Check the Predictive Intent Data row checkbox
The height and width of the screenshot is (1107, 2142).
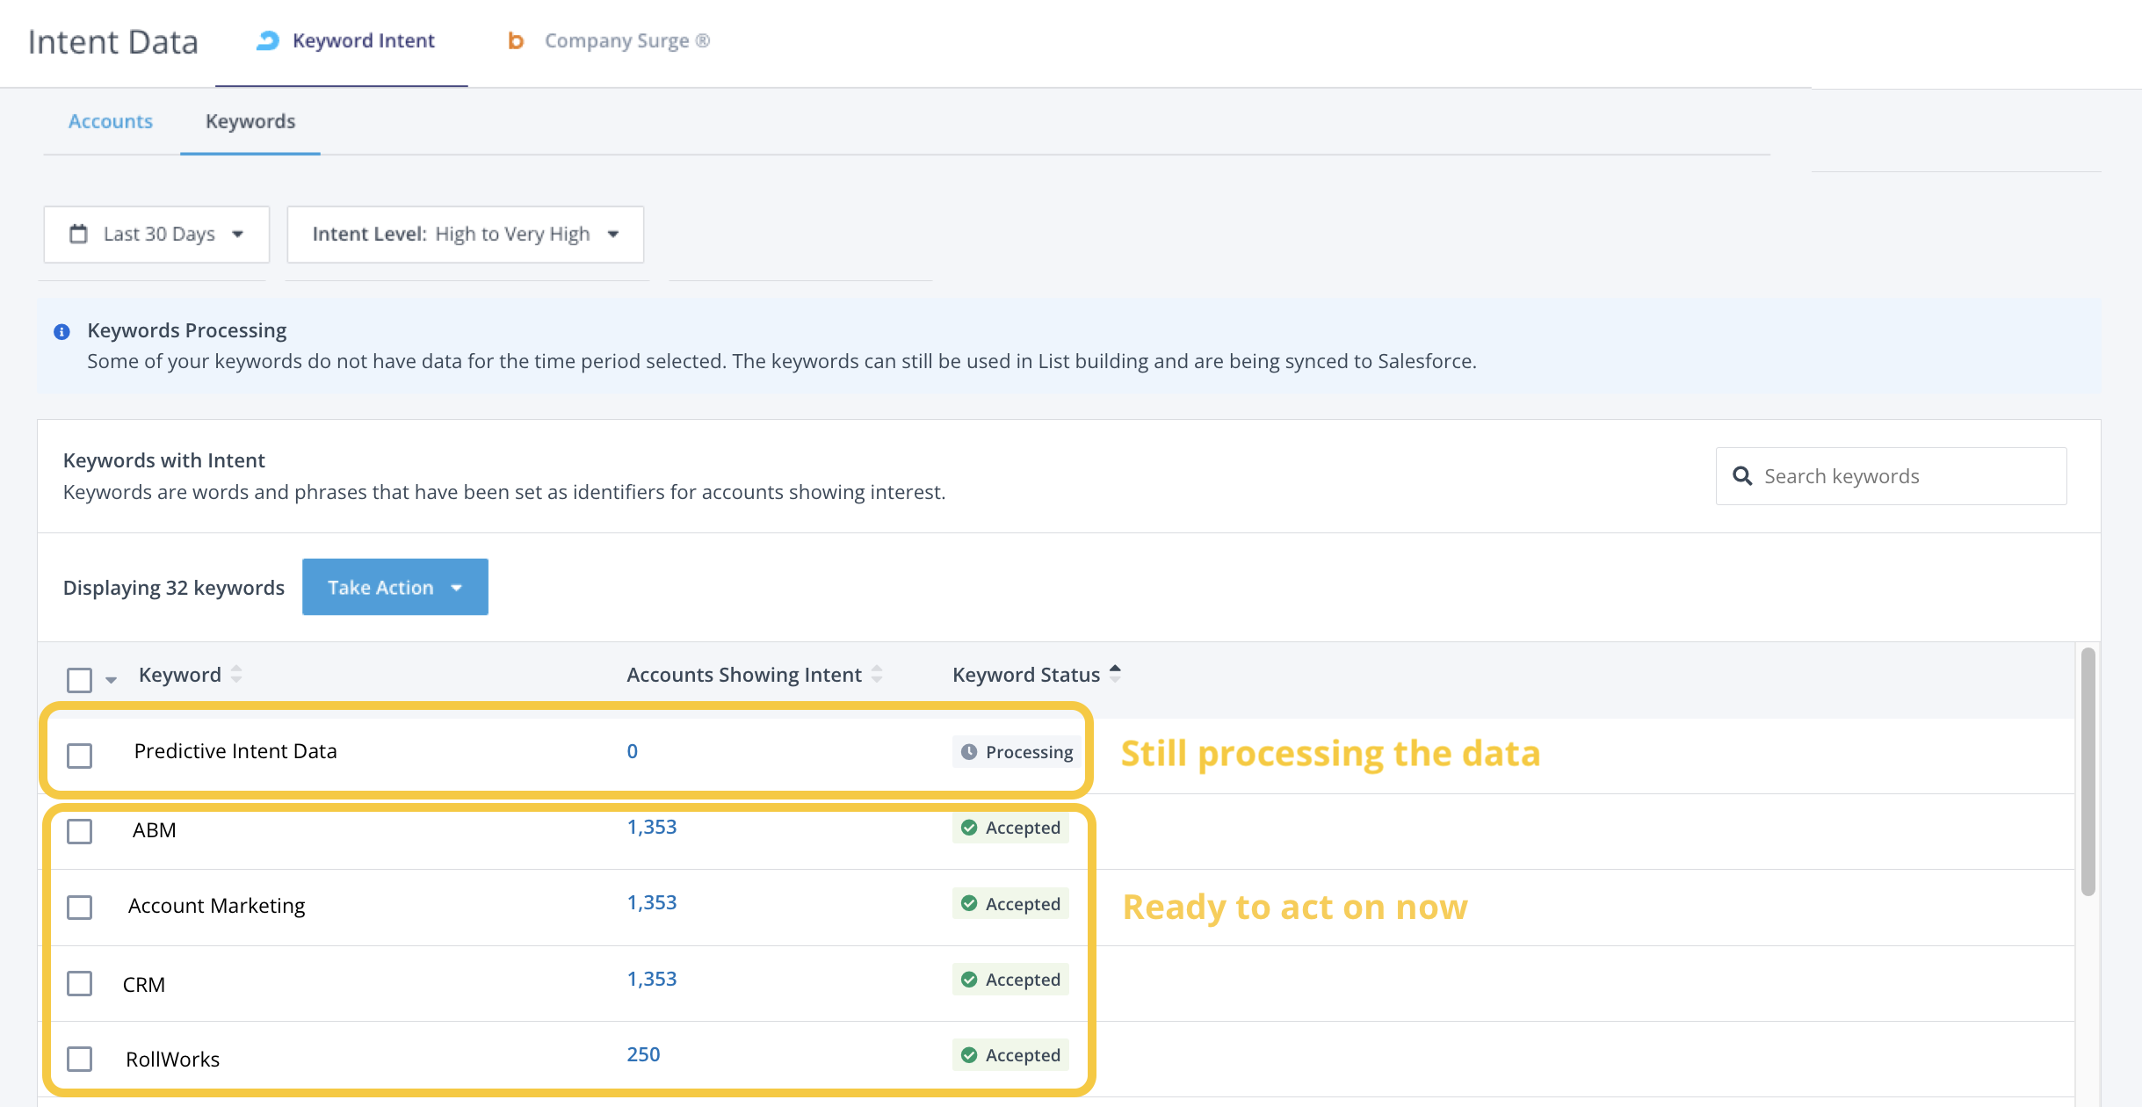80,756
